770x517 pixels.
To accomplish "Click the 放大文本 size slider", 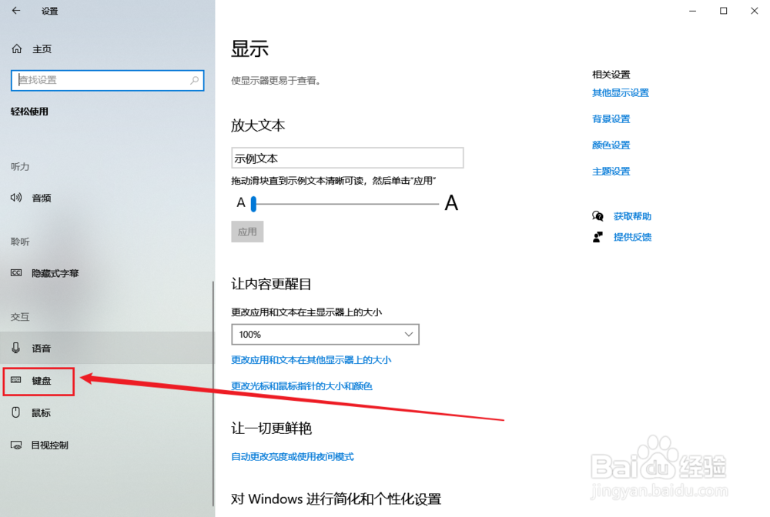I will (255, 203).
